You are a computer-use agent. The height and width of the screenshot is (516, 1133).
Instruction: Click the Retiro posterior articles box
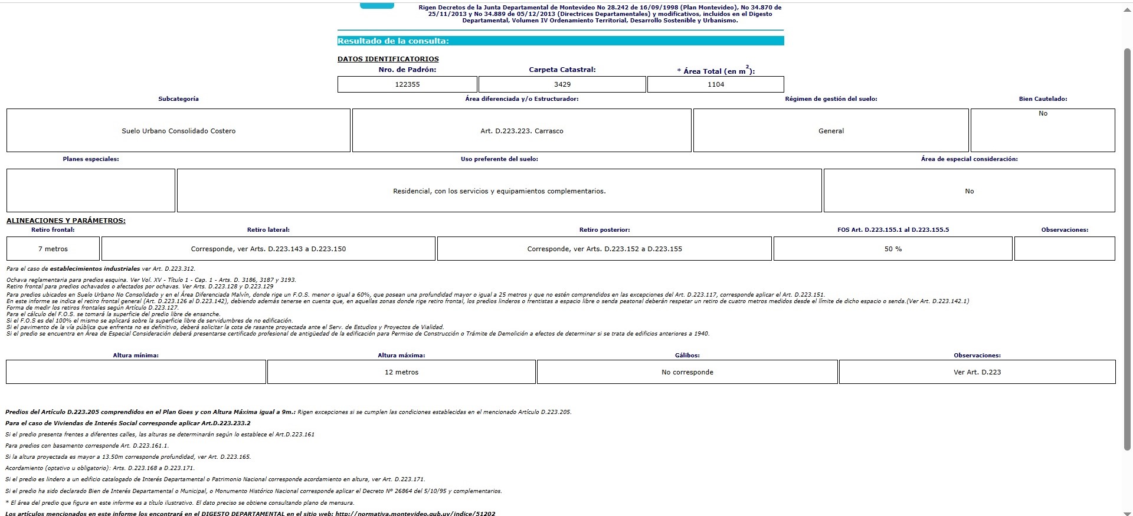click(604, 249)
